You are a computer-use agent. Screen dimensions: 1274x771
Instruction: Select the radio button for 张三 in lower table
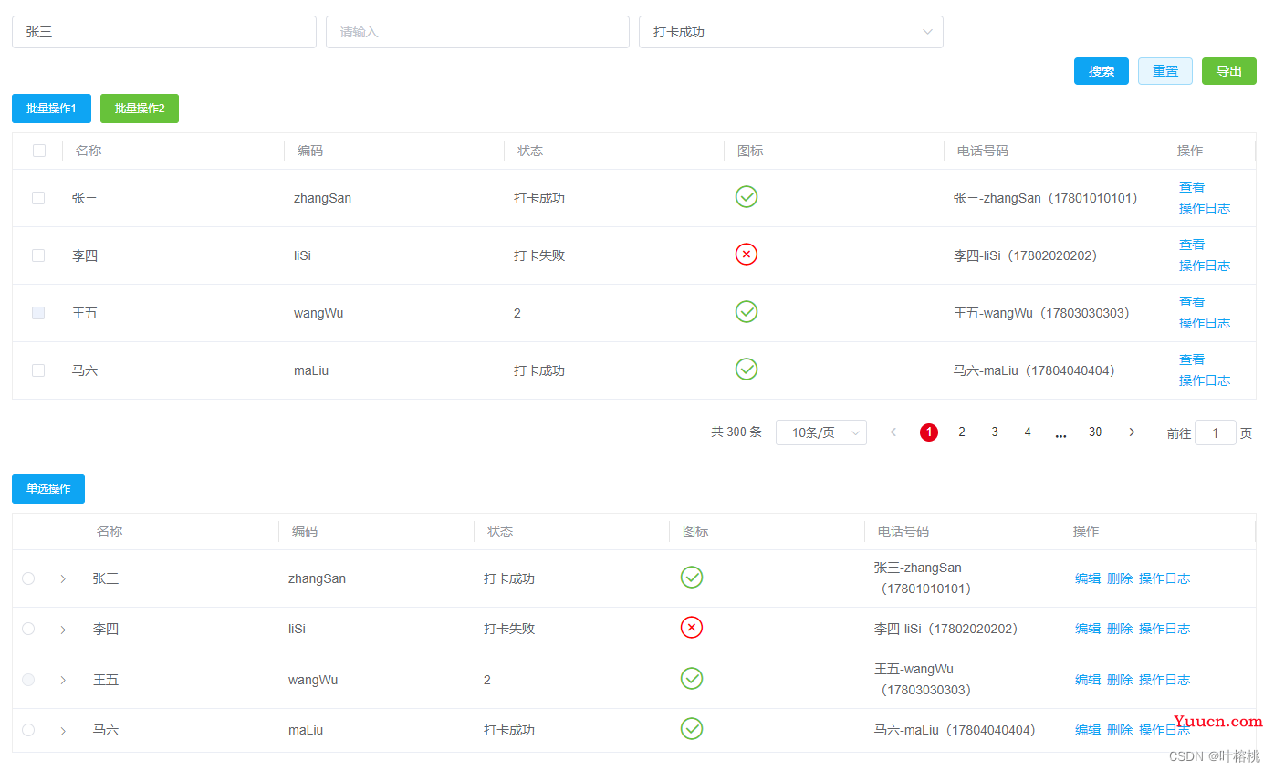point(28,578)
